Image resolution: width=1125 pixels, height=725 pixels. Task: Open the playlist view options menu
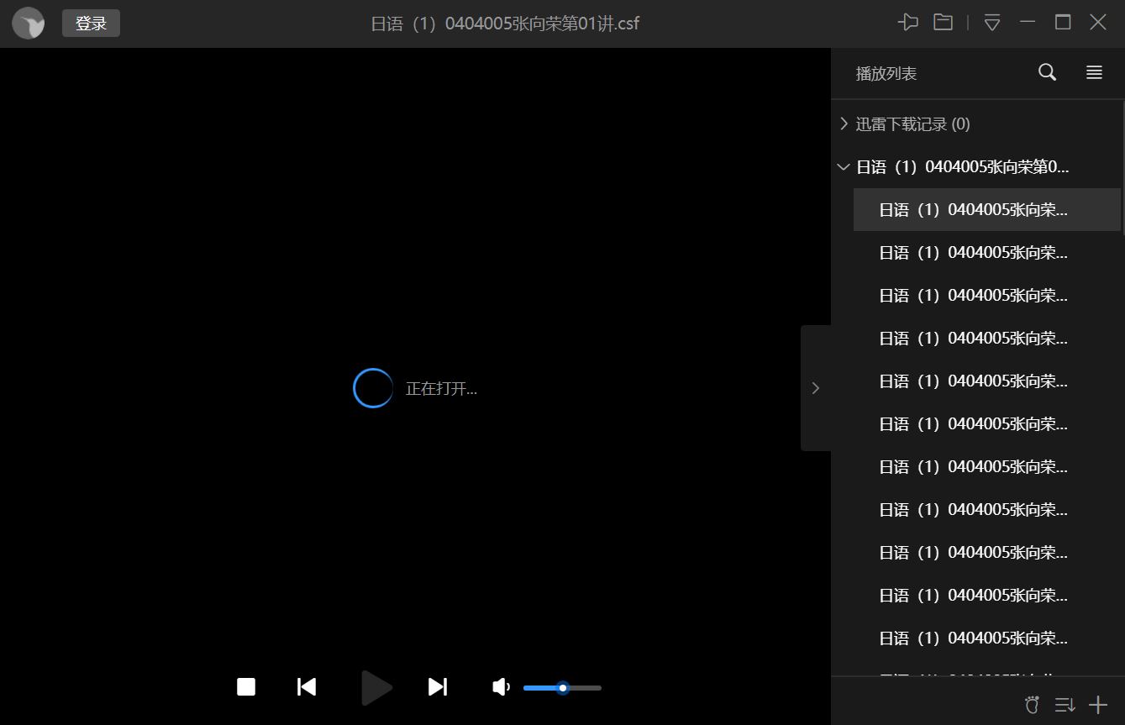coord(1094,73)
